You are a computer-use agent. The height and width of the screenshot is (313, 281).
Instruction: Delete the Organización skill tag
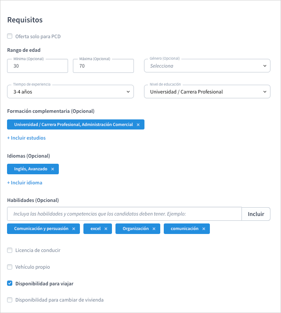click(x=154, y=229)
